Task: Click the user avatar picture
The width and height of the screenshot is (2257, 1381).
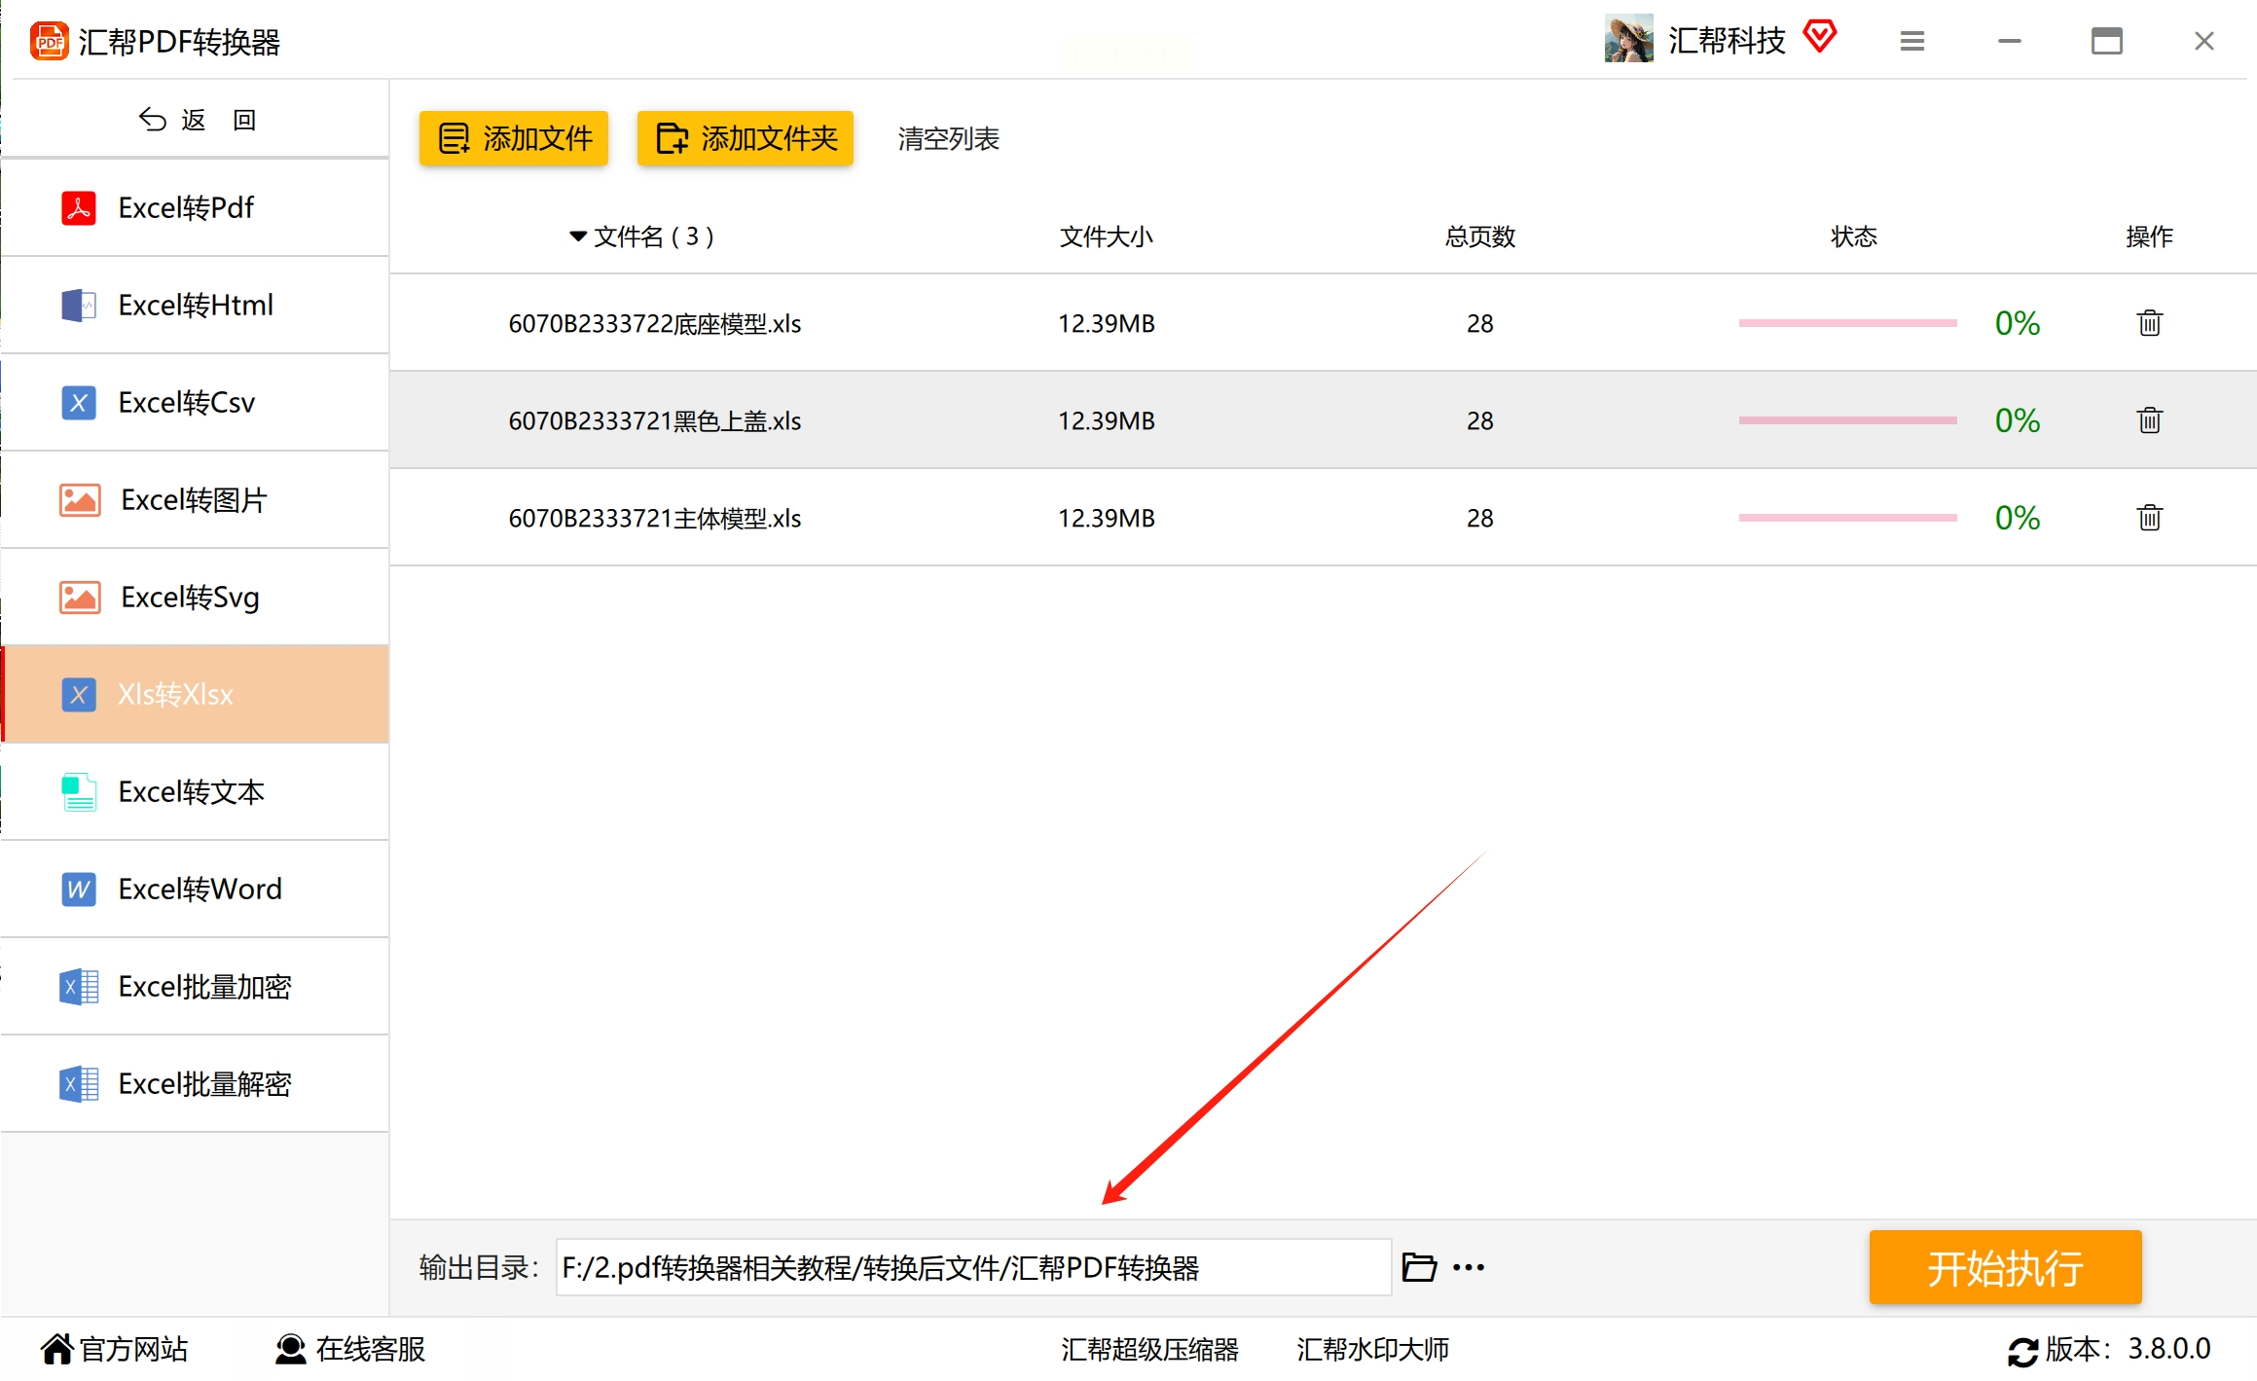Action: pyautogui.click(x=1628, y=39)
